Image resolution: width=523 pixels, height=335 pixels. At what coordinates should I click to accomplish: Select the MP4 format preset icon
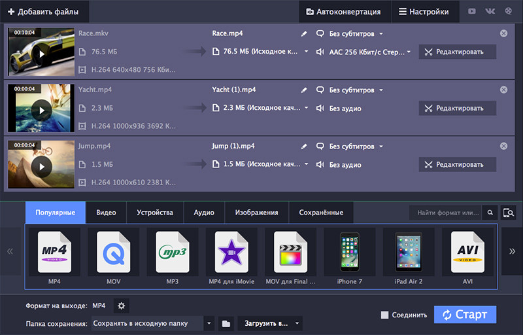(x=54, y=253)
